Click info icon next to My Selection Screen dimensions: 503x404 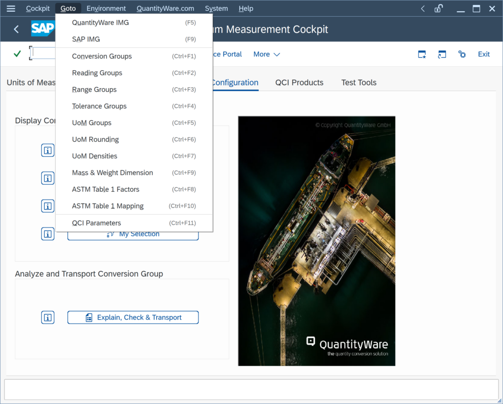point(48,234)
